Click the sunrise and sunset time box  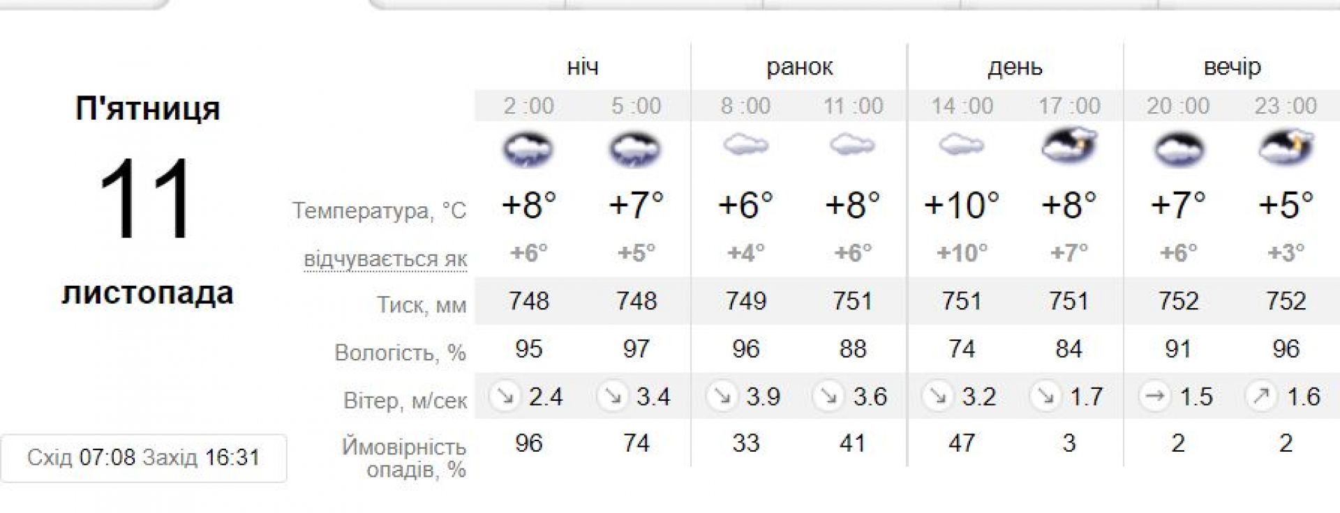click(x=144, y=458)
